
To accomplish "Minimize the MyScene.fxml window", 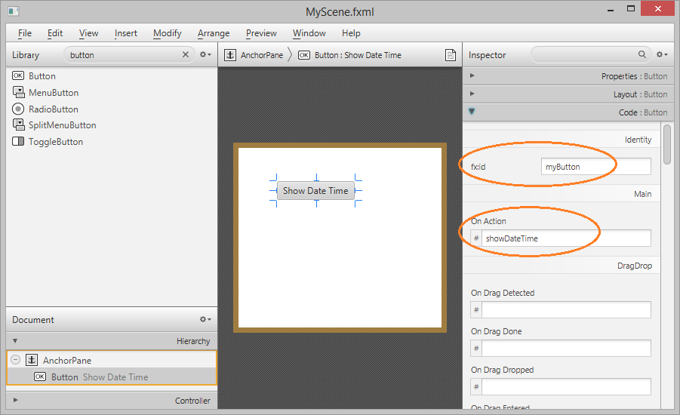I will coord(611,9).
